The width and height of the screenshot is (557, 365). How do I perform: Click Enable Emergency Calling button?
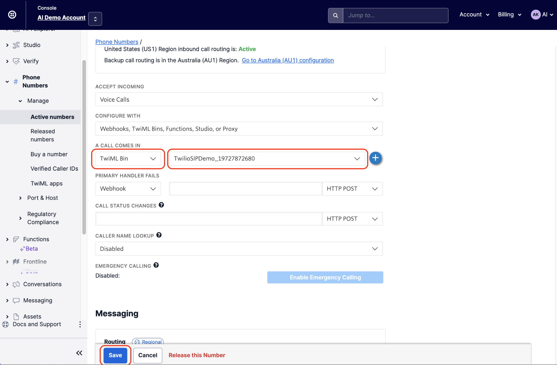(x=325, y=277)
